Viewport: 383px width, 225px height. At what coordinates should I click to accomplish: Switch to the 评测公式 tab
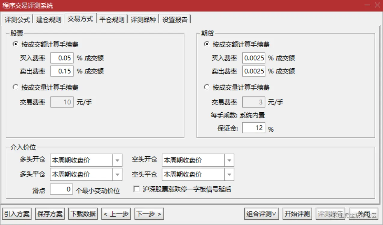tap(17, 20)
